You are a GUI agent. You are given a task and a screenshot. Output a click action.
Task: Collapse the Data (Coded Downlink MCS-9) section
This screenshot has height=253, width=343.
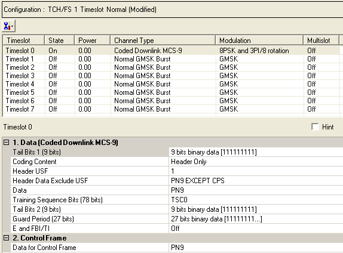click(7, 143)
